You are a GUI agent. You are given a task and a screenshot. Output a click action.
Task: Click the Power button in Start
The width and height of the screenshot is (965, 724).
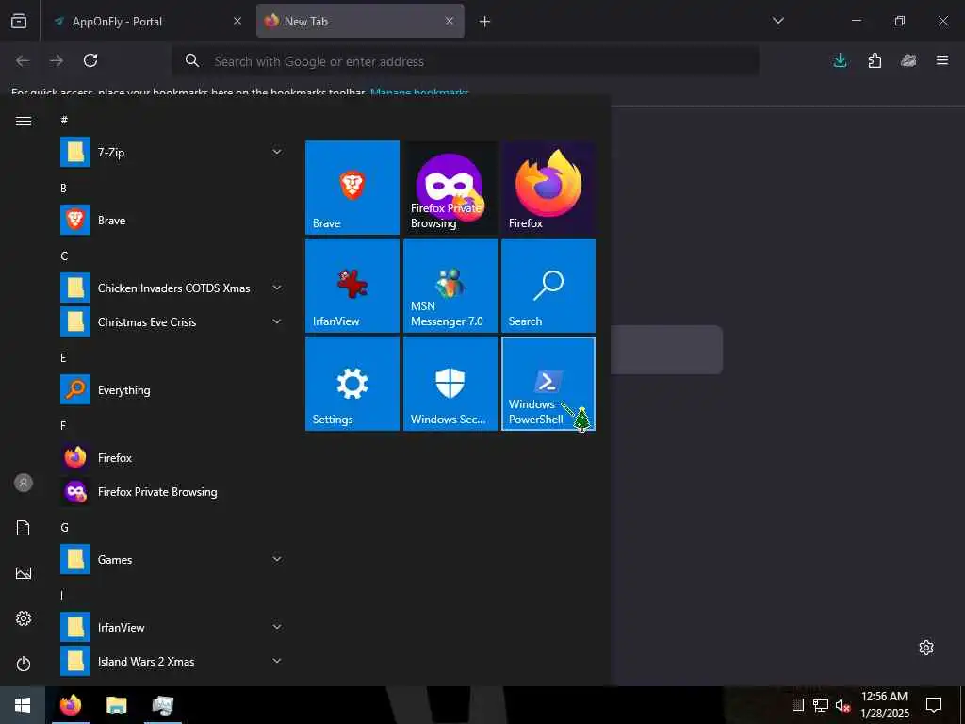coord(24,664)
